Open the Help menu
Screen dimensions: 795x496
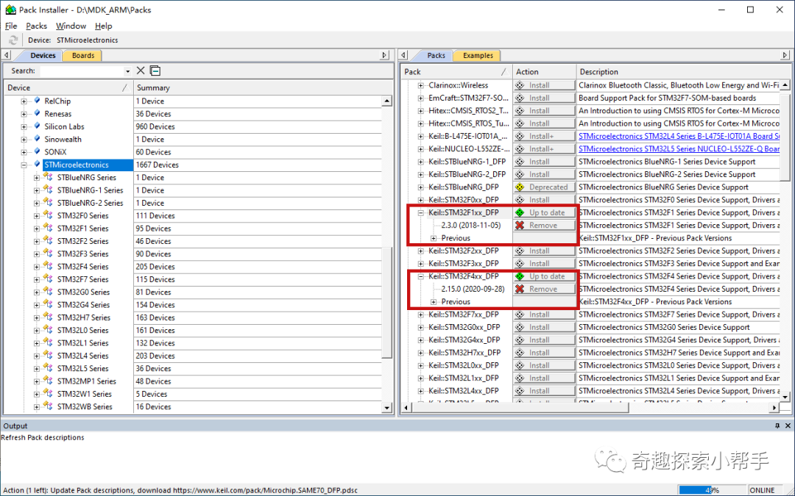pos(104,26)
